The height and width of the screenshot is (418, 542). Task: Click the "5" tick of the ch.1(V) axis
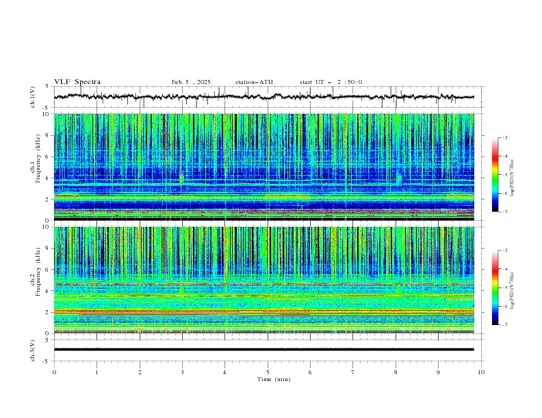click(x=47, y=87)
